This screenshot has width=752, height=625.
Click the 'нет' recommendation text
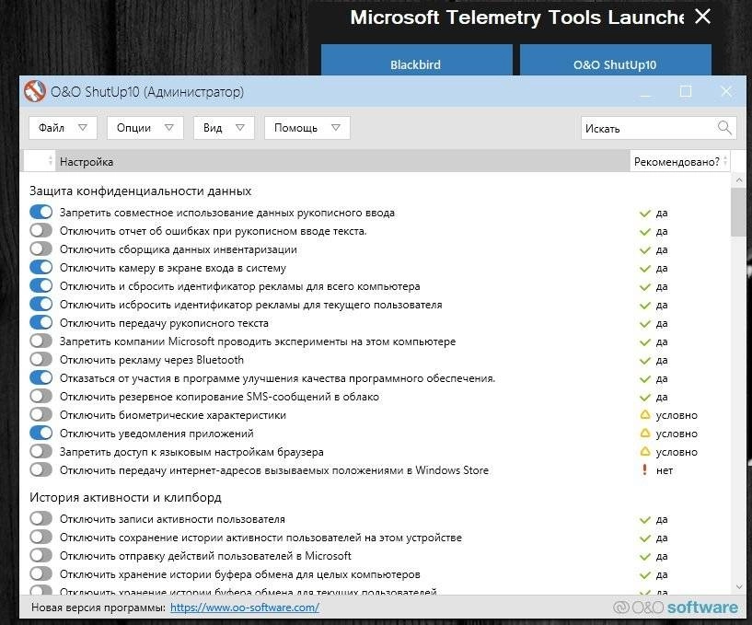tap(665, 470)
